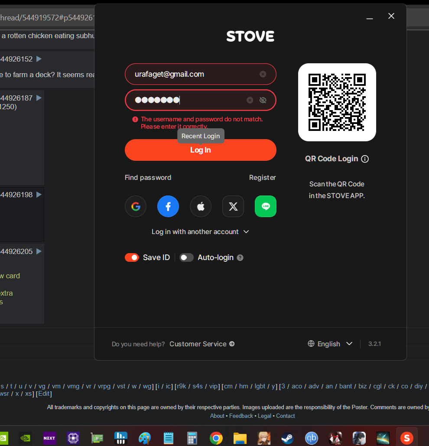Click the orange Log In button

pyautogui.click(x=201, y=150)
